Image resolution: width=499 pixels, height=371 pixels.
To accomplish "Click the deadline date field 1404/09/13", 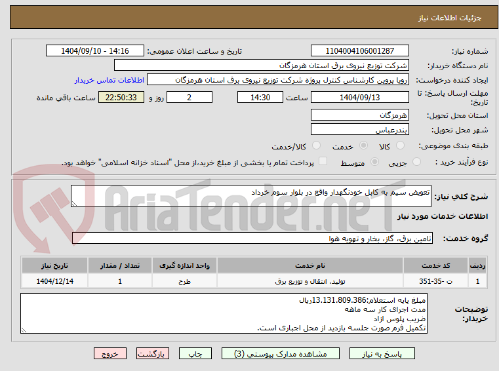I will point(359,98).
